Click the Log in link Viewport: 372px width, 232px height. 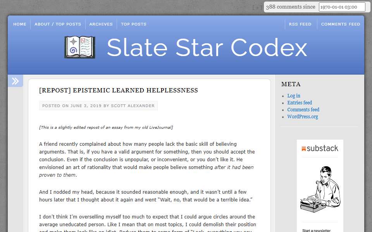coord(294,96)
